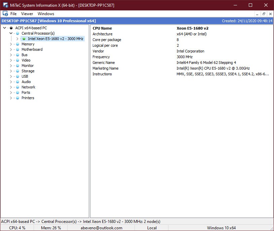Image resolution: width=274 pixels, height=231 pixels.
Task: Select the ACPI x64-based PC tree item
Action: coord(31,28)
